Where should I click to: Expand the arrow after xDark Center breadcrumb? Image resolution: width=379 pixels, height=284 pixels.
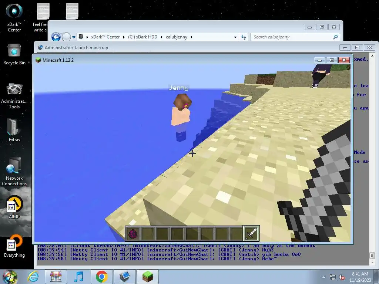click(124, 37)
